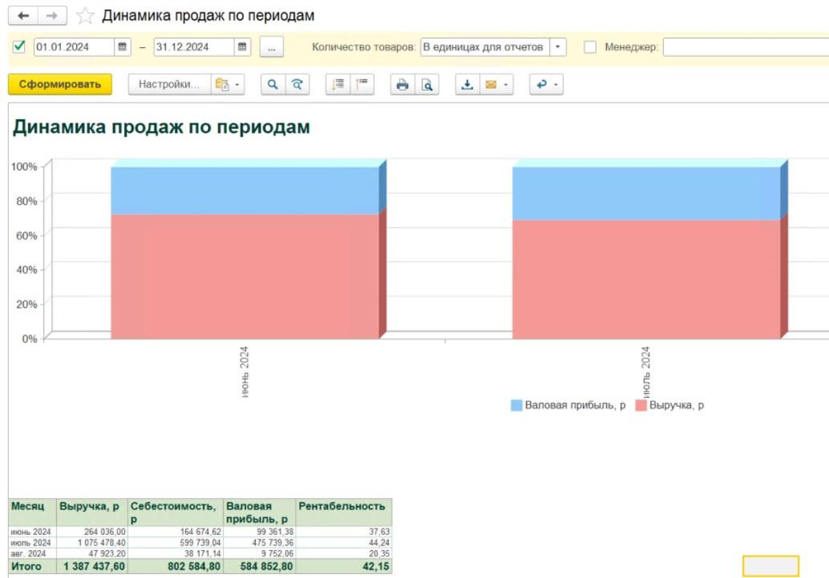
Task: Click the print report icon
Action: pyautogui.click(x=402, y=84)
